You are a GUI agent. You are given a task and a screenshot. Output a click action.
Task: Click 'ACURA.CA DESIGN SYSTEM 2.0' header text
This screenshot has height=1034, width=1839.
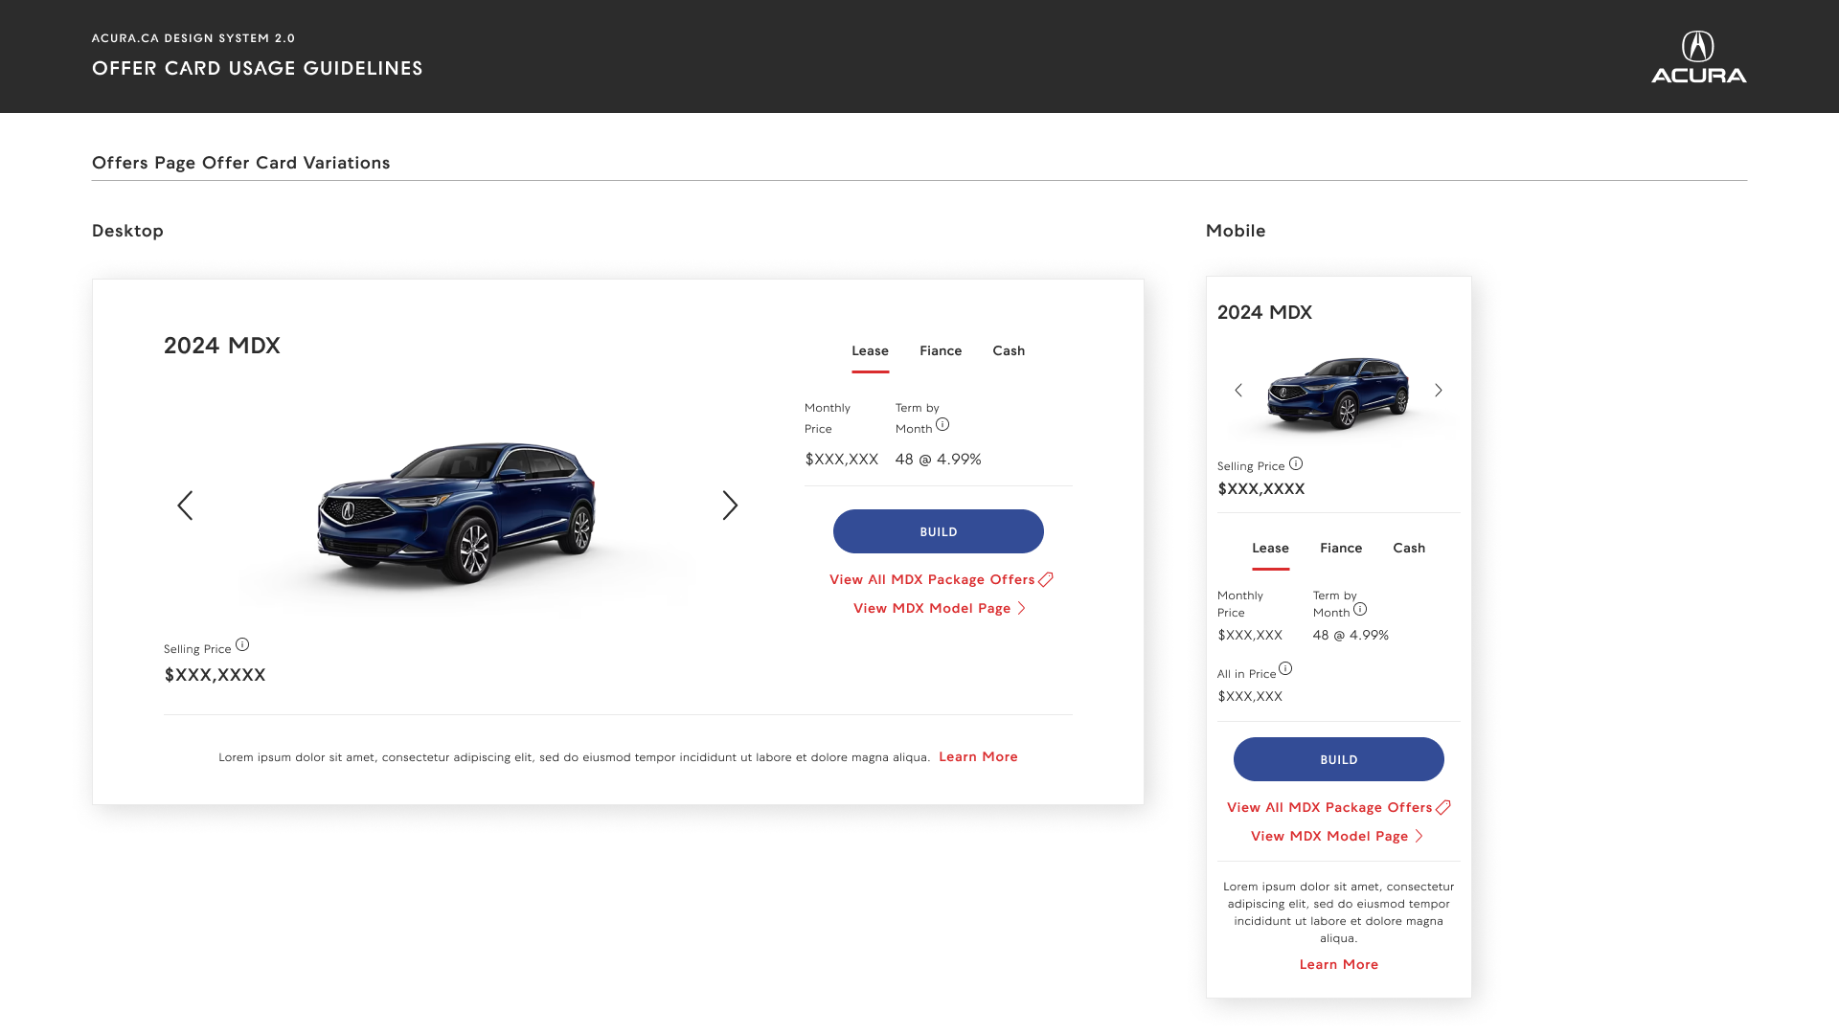193,38
